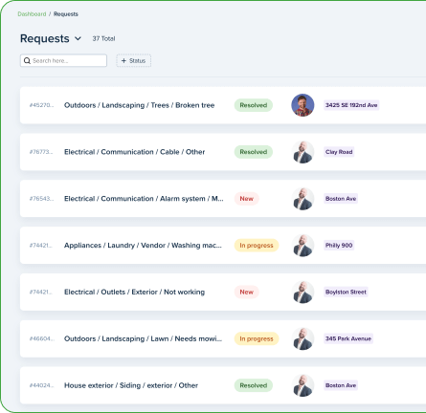Screen dimensions: 426x413
Task: Add a Status filter
Action: tap(134, 60)
